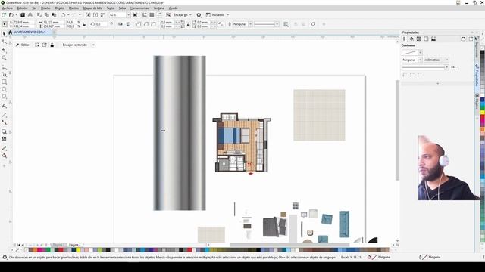Click the APARTAMENTO COR document tab
Screen dimensions: 485x272
(30, 32)
